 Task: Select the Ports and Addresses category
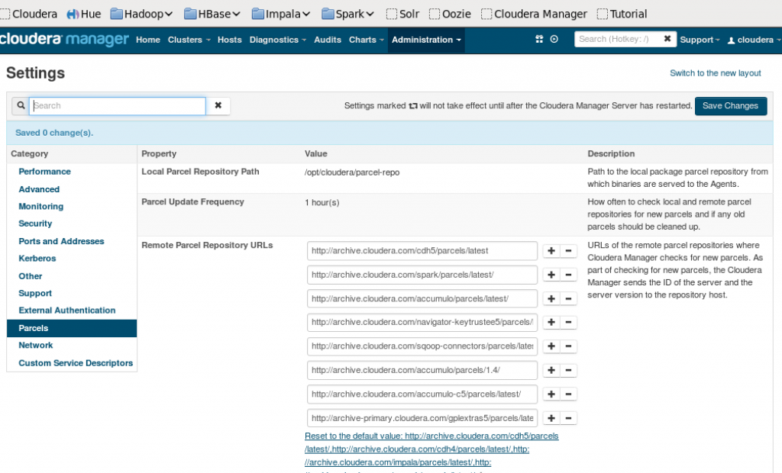coord(61,241)
